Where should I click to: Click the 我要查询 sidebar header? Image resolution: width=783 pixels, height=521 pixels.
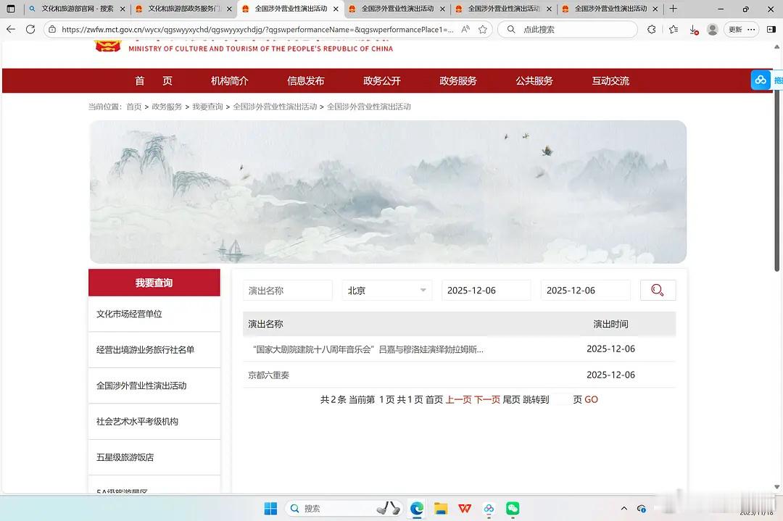pos(154,283)
